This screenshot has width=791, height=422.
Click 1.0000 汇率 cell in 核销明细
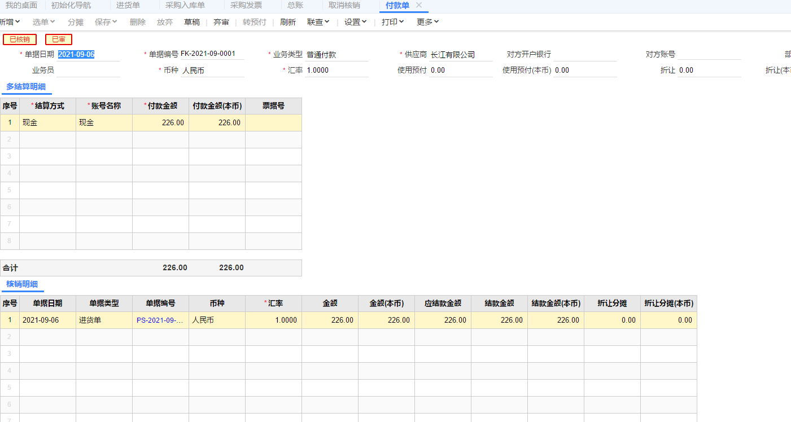click(273, 320)
